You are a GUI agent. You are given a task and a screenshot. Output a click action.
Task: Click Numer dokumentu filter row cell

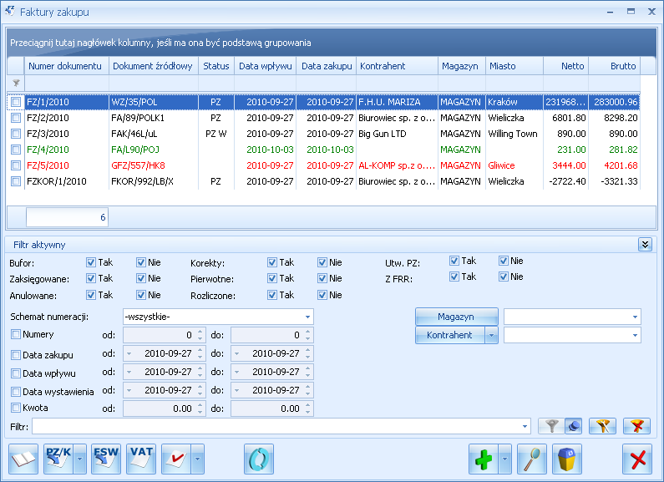(67, 83)
